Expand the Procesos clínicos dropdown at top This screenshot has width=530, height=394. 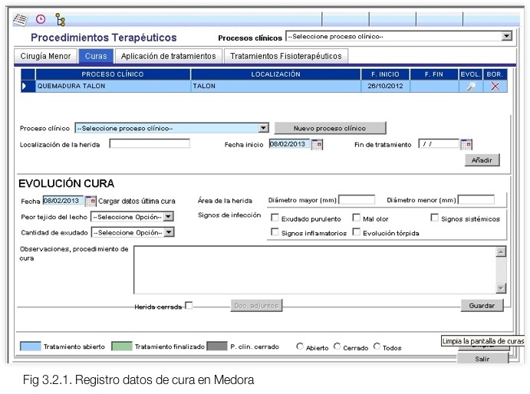[506, 36]
